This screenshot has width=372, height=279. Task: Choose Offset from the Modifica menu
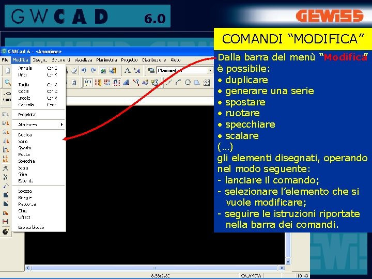coord(38,218)
